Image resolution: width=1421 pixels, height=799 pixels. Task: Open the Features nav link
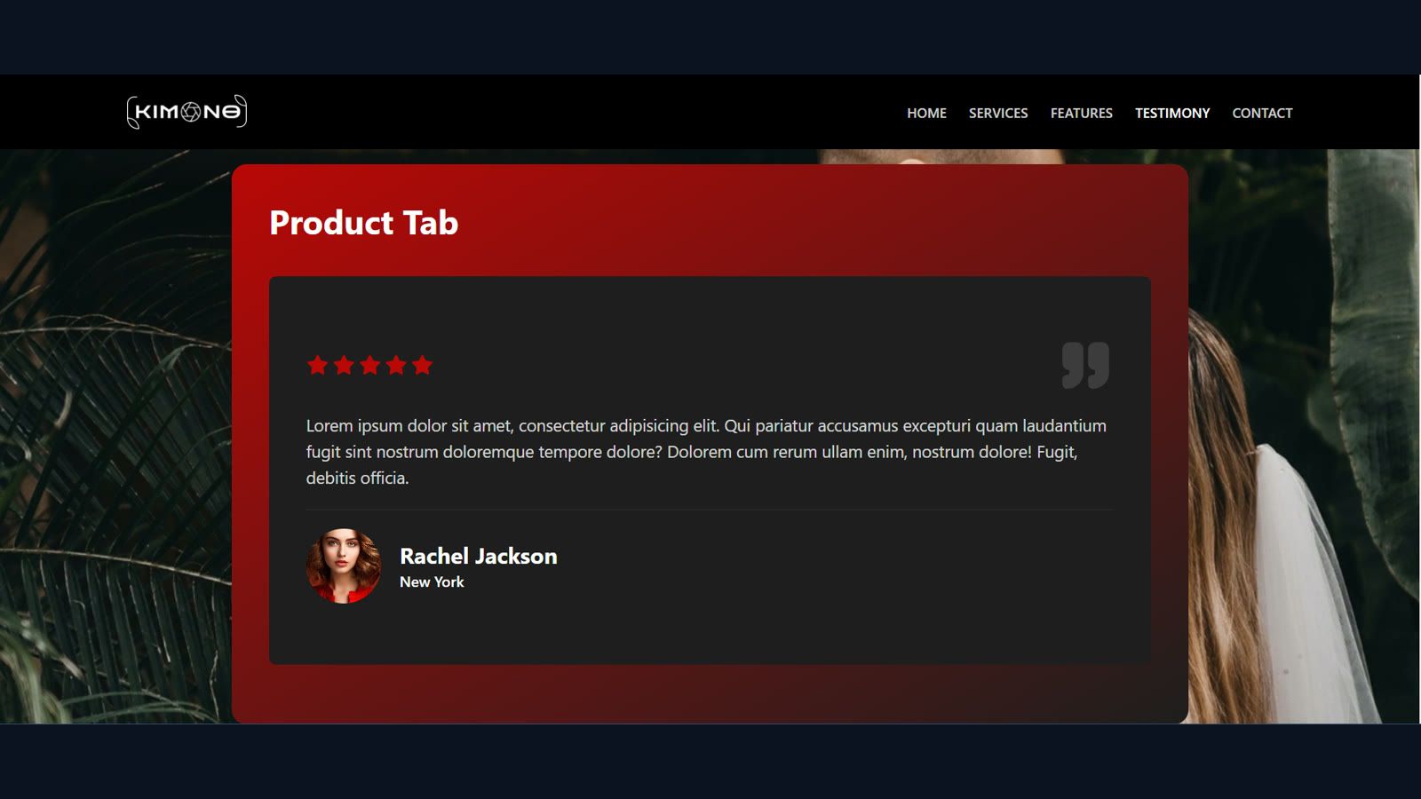(x=1081, y=113)
